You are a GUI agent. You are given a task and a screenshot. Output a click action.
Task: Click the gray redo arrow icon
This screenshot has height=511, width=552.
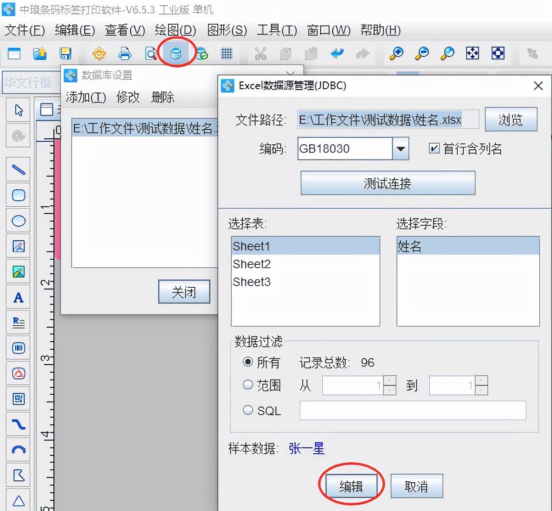click(362, 53)
